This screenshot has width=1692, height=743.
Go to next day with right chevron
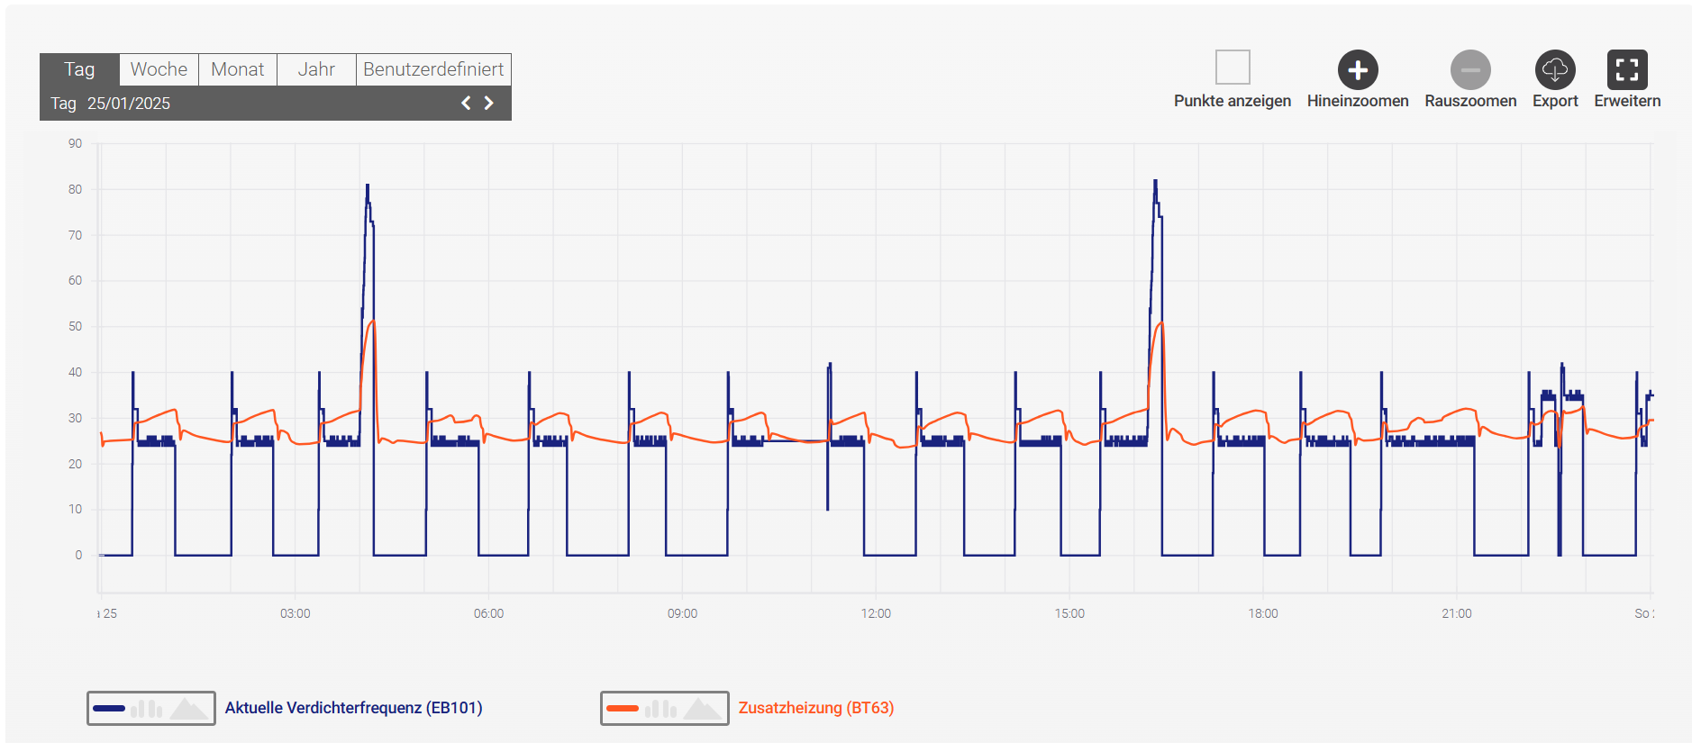[x=489, y=103]
